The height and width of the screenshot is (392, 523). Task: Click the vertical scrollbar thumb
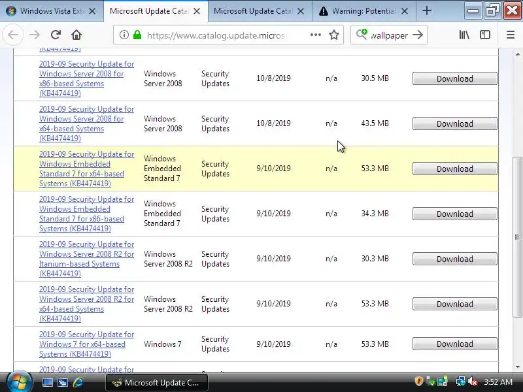517,237
